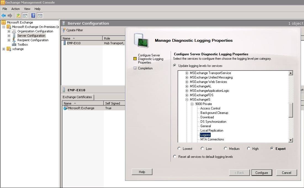Collapse the 9000 Private node
304x188 pixels.
click(192, 104)
